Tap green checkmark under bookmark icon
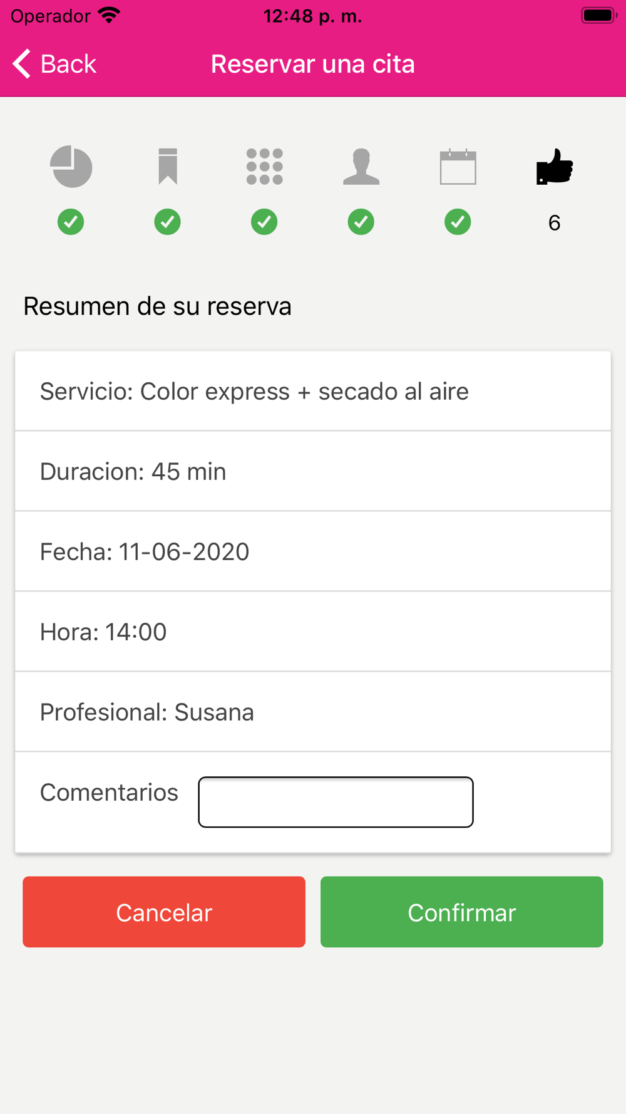Viewport: 626px width, 1114px height. tap(168, 222)
